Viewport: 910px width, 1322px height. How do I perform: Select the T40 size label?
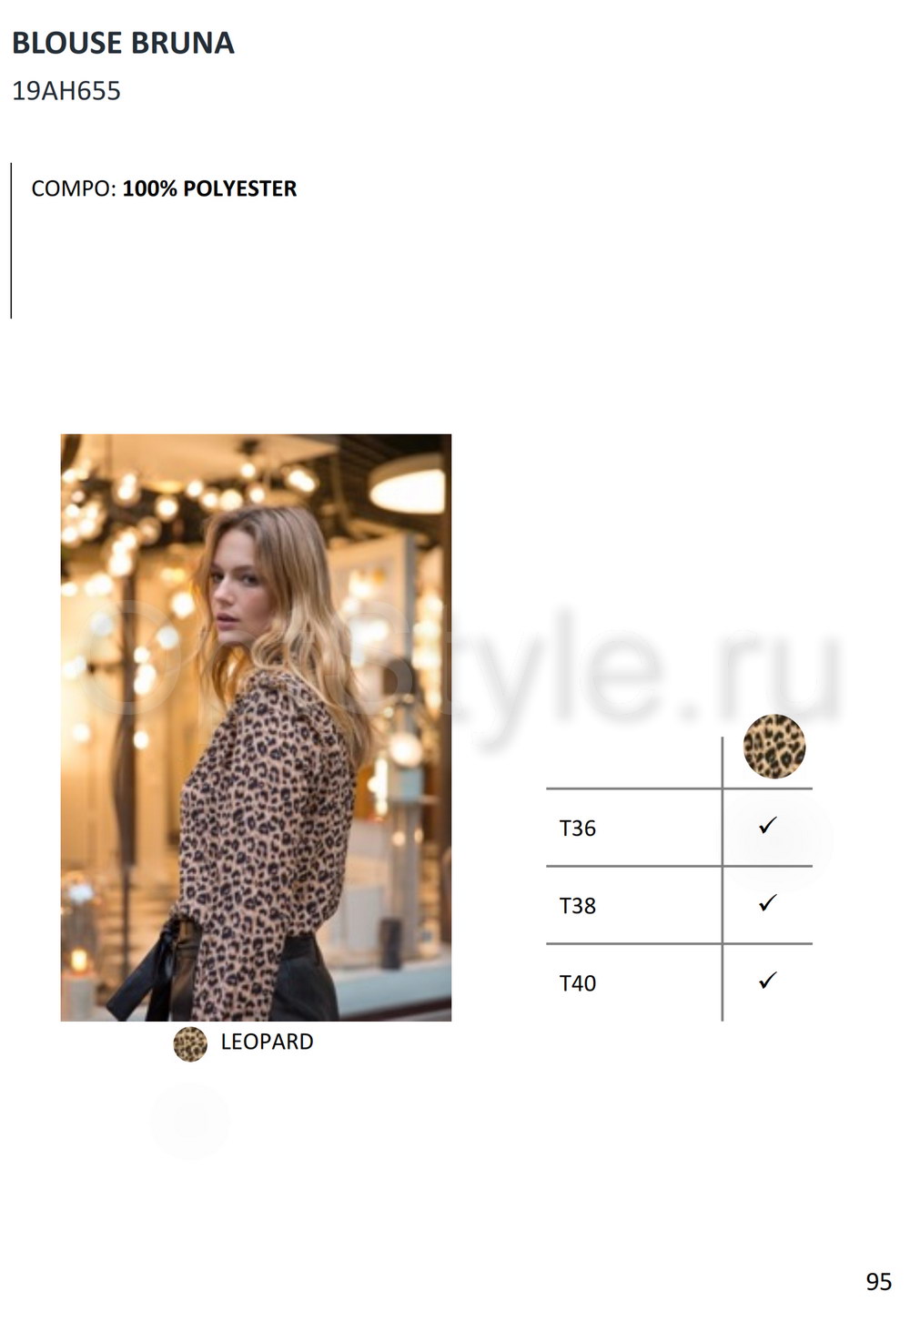click(x=578, y=982)
